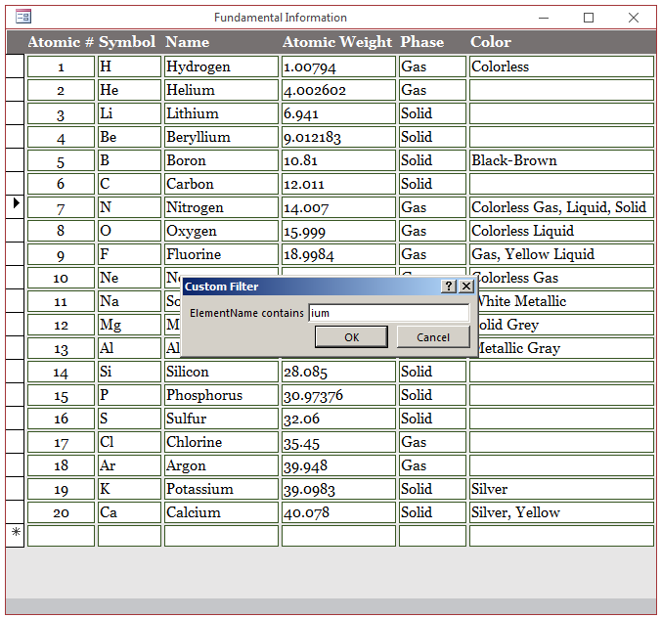
Task: Click the form icon in the title bar
Action: coord(23,17)
